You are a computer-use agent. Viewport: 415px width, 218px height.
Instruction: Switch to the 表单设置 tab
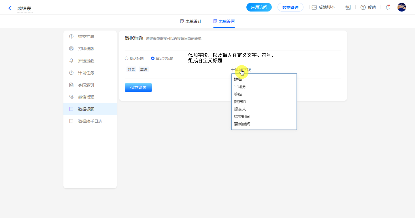coord(224,21)
